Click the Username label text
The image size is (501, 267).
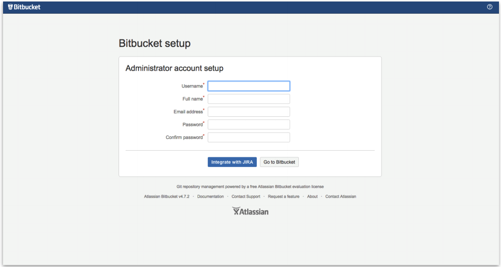[192, 86]
